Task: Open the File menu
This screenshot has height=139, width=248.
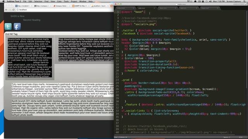Action: (x=25, y=1)
